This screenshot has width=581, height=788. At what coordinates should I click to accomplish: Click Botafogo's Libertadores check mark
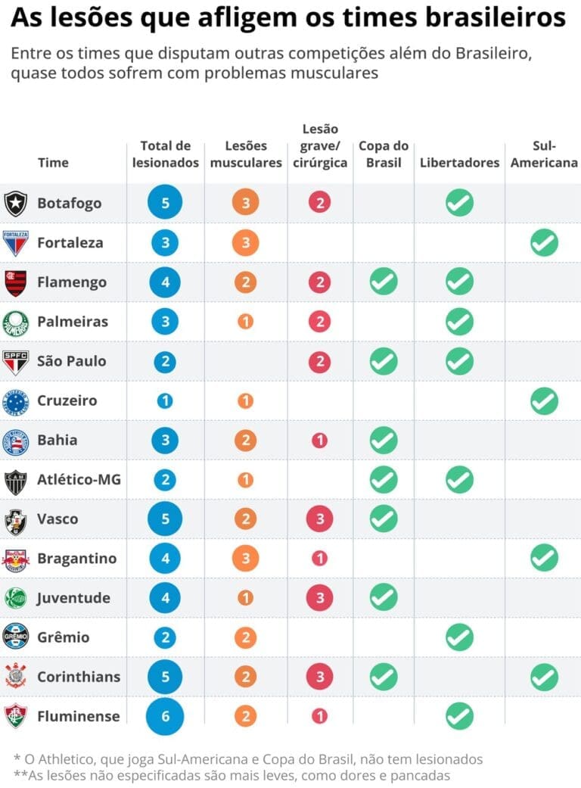[459, 203]
